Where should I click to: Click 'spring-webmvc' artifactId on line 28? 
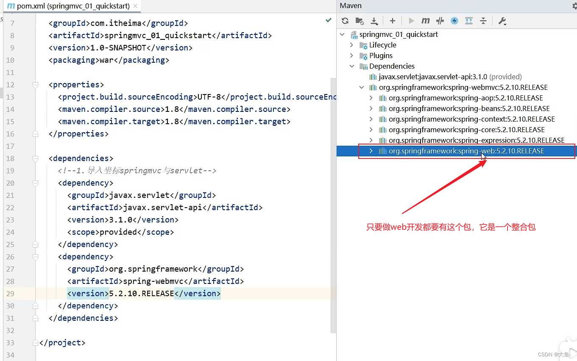(153, 281)
